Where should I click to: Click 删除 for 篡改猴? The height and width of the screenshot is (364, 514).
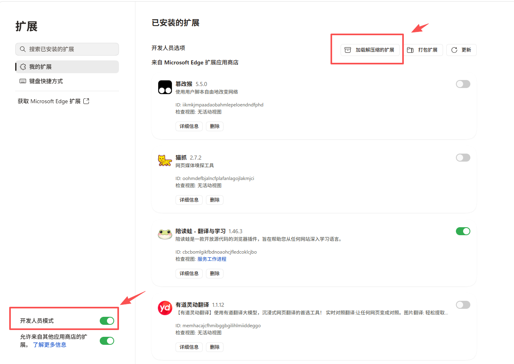tap(215, 126)
